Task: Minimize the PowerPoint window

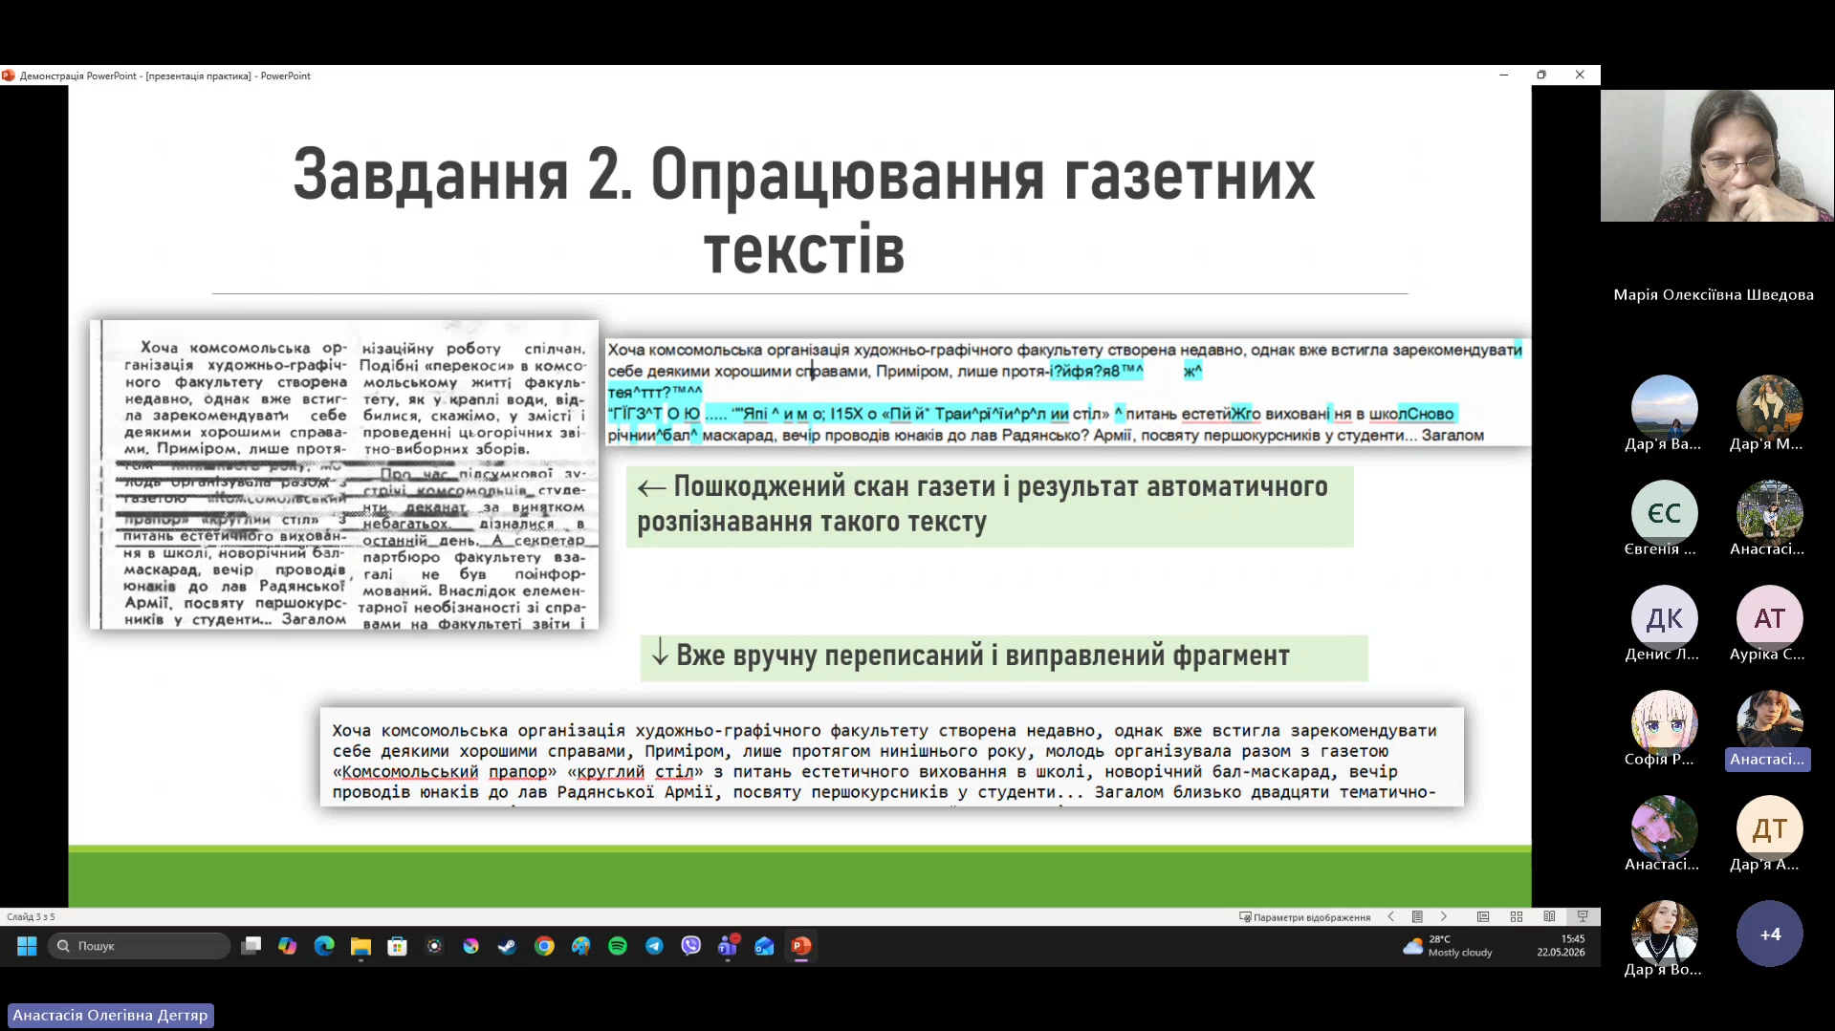Action: (1504, 75)
